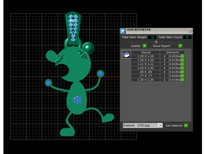The height and width of the screenshot is (154, 205).
Task: Click the gem cluster on figure's belly
Action: click(77, 100)
